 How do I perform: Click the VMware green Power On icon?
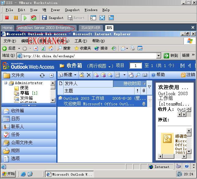point(25,18)
